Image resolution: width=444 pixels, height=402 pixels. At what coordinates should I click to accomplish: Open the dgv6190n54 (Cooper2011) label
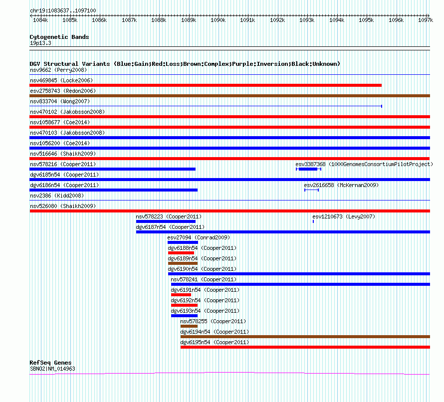[202, 269]
